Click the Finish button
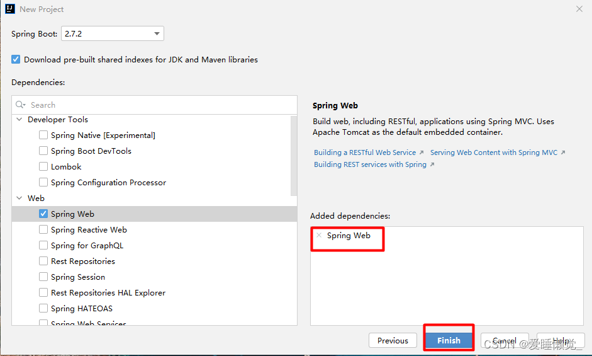 point(449,340)
